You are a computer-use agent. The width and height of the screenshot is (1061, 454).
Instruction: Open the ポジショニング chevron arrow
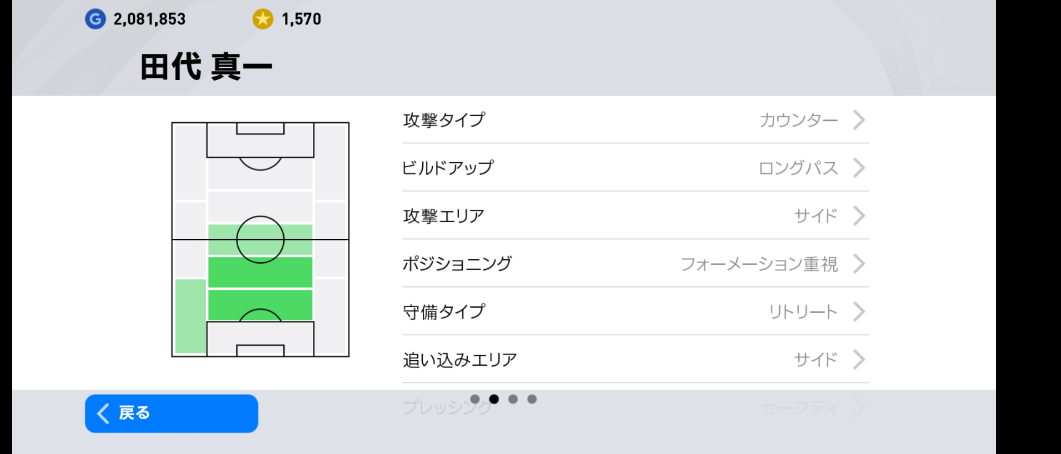point(859,264)
